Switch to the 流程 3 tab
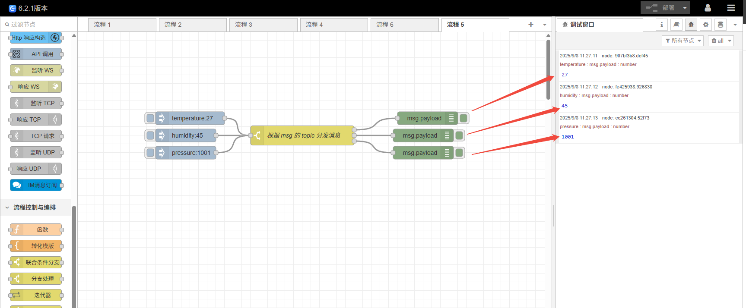This screenshot has height=308, width=746. click(263, 25)
